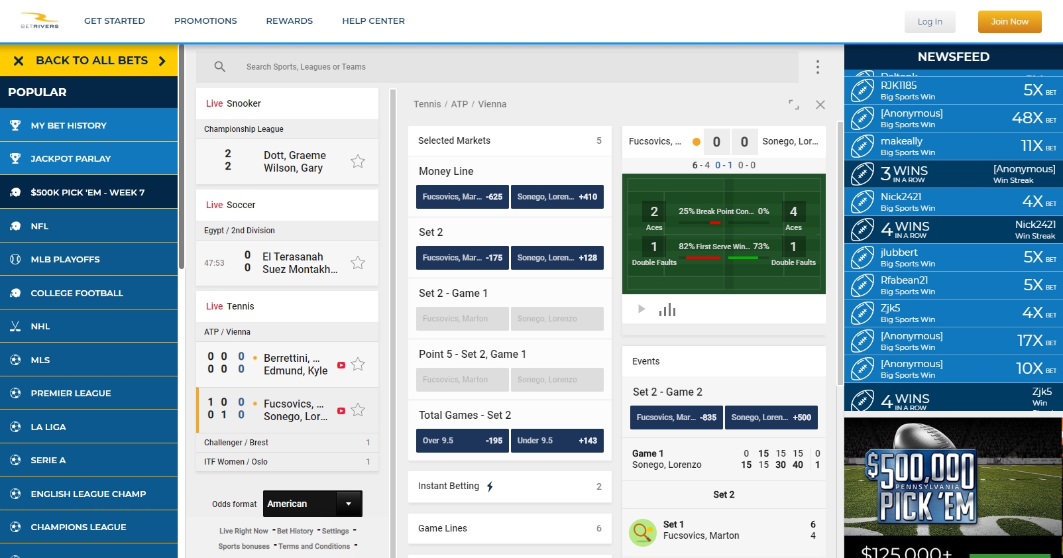Viewport: 1063px width, 558px height.
Task: Play the match live stream
Action: pyautogui.click(x=641, y=309)
